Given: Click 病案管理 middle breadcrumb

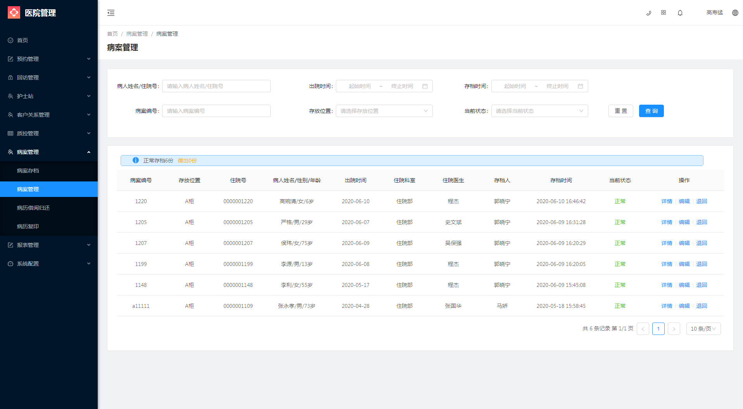Looking at the screenshot, I should coord(137,34).
